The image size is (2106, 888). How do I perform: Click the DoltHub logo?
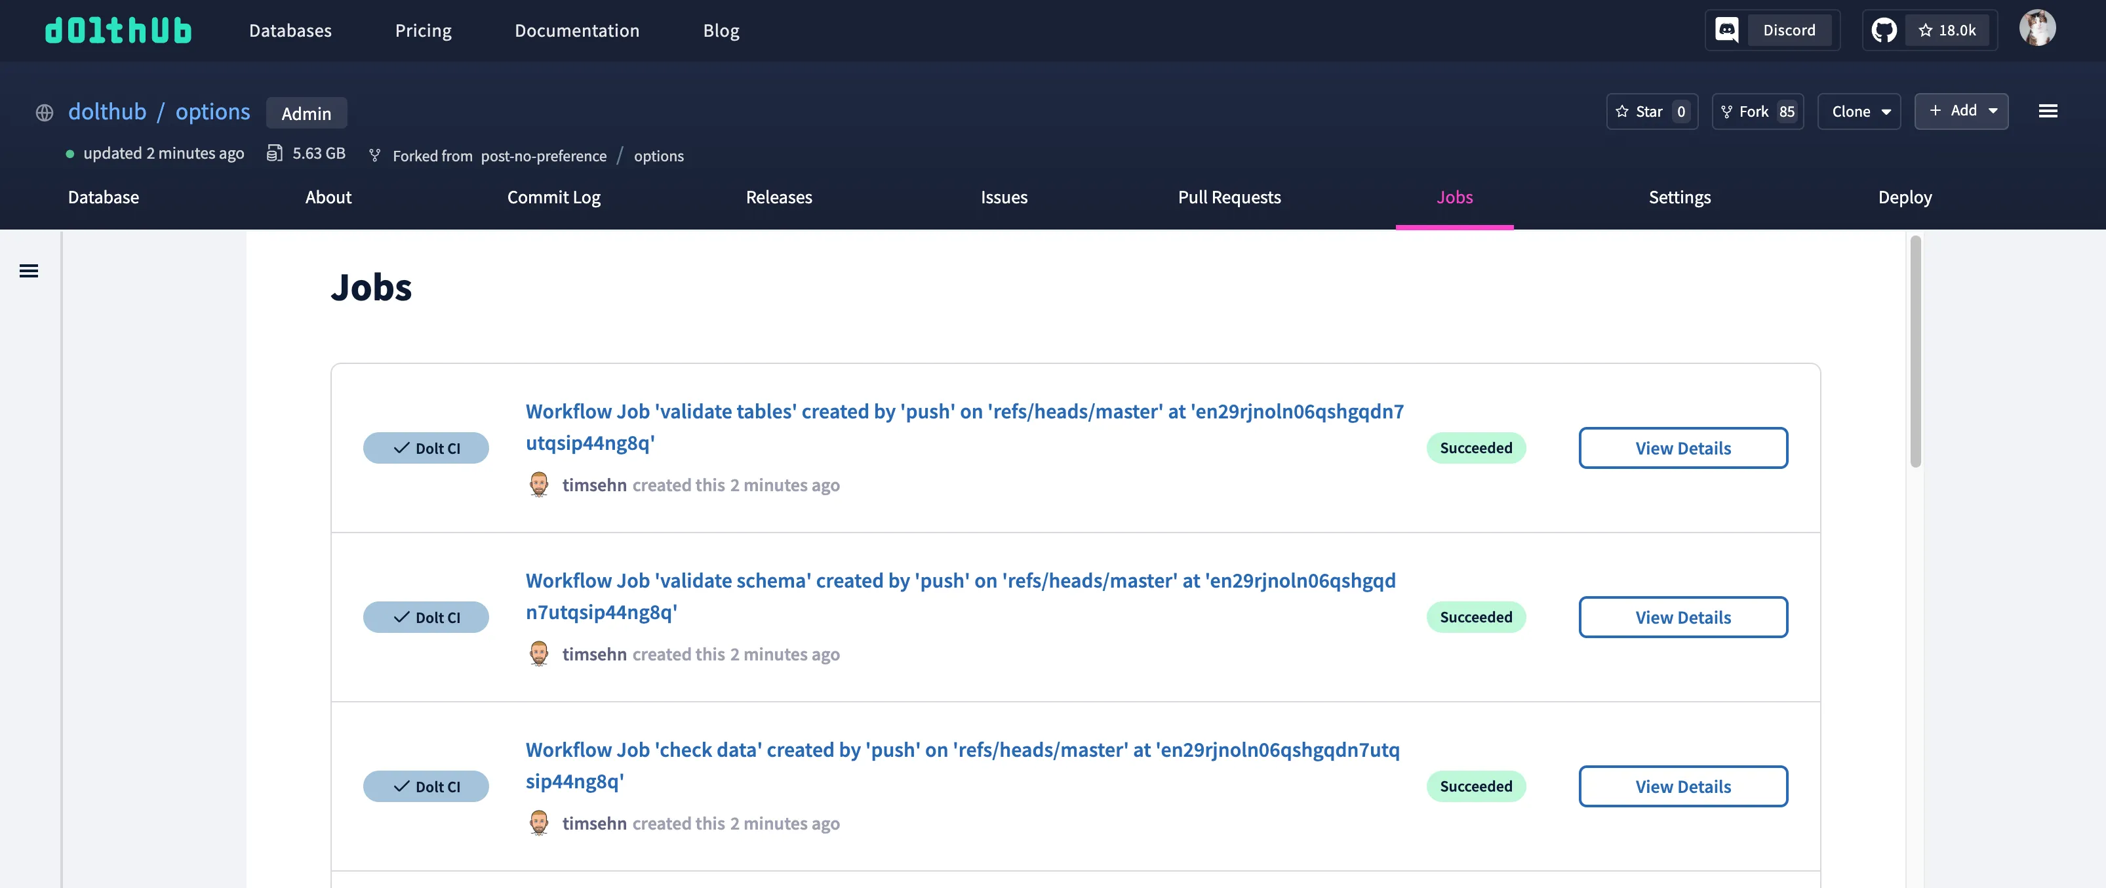[118, 30]
